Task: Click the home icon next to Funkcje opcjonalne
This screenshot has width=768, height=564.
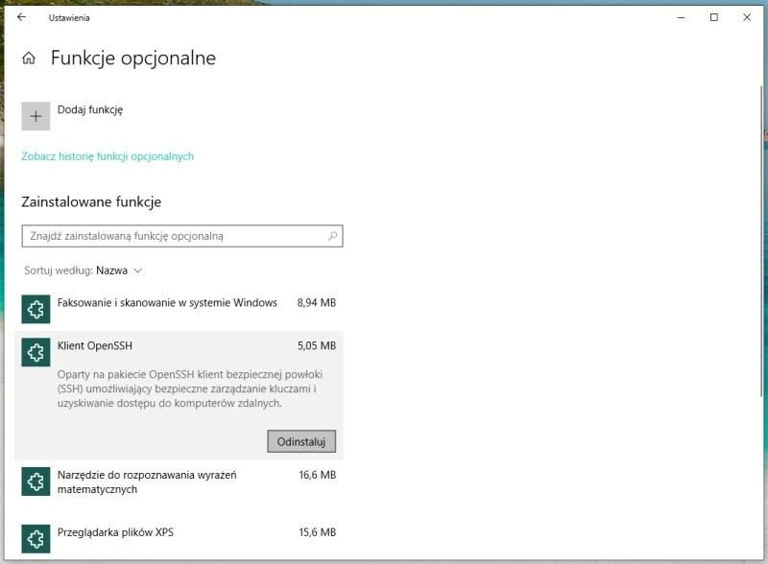Action: 29,58
